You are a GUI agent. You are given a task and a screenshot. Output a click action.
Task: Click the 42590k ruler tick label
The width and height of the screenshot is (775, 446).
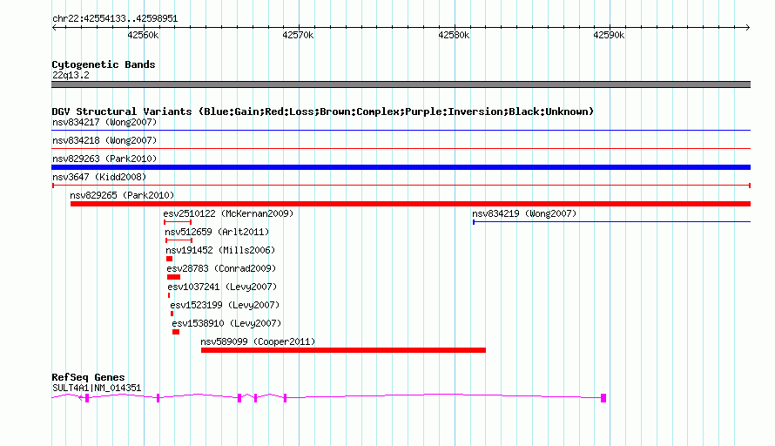click(x=609, y=35)
